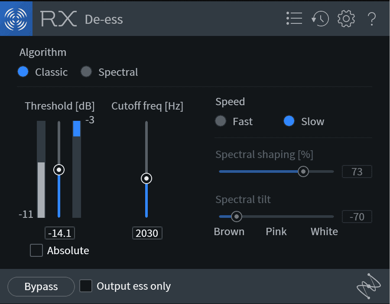Click the Cutoff freq [Hz] label
The image size is (390, 304).
pos(147,106)
